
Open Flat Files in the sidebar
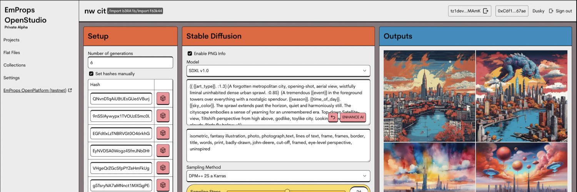coord(12,53)
